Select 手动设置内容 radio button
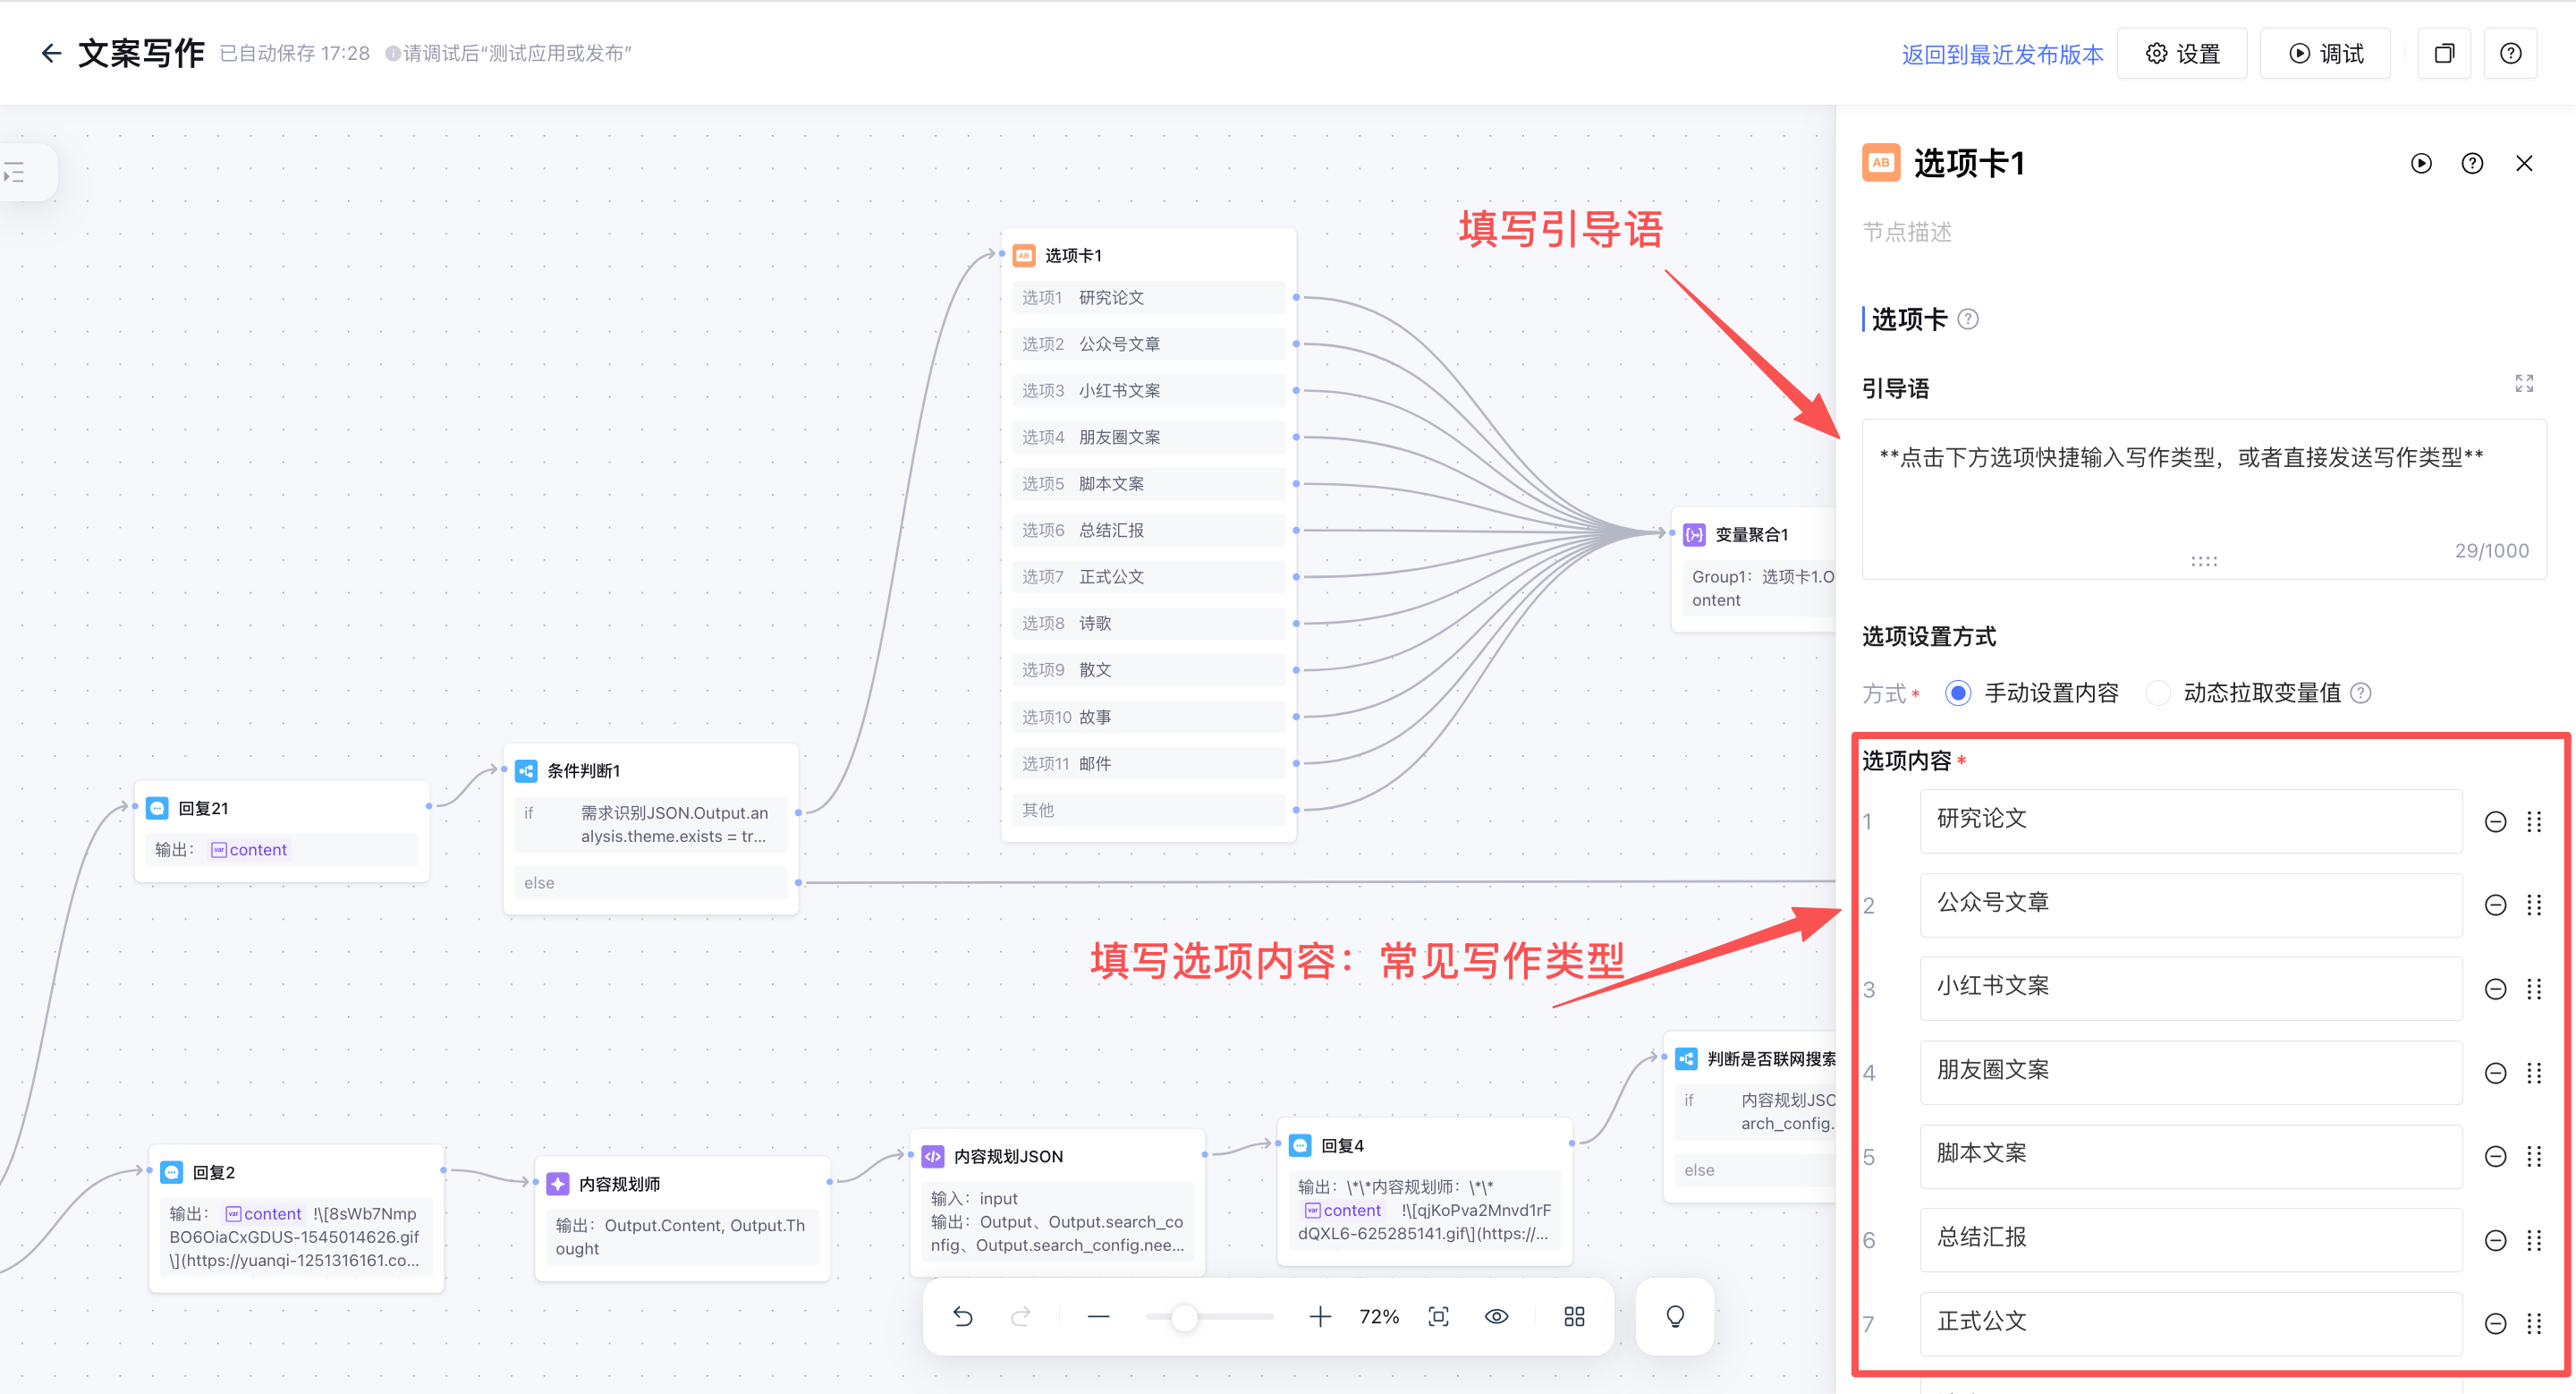The image size is (2576, 1394). click(1958, 693)
